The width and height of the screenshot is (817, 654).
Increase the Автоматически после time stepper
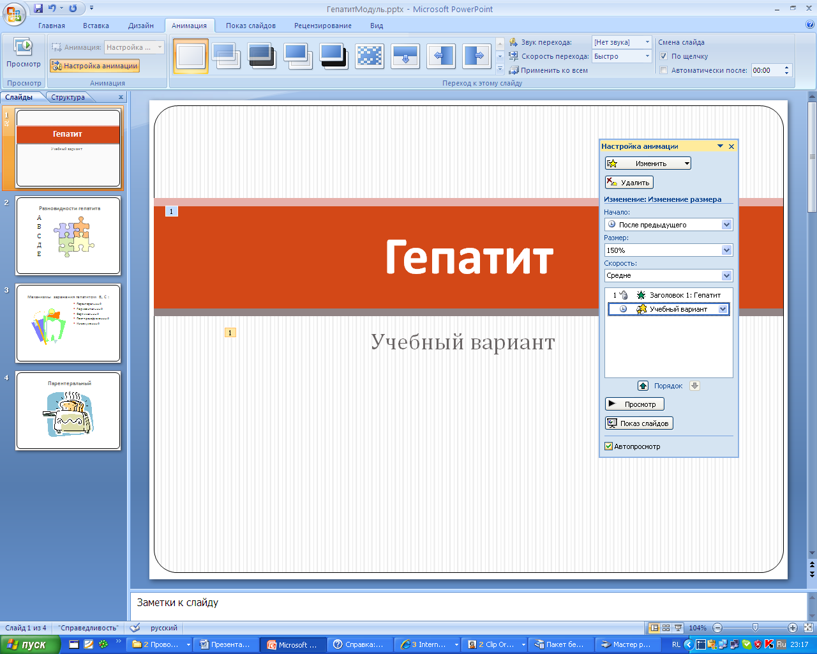[786, 67]
